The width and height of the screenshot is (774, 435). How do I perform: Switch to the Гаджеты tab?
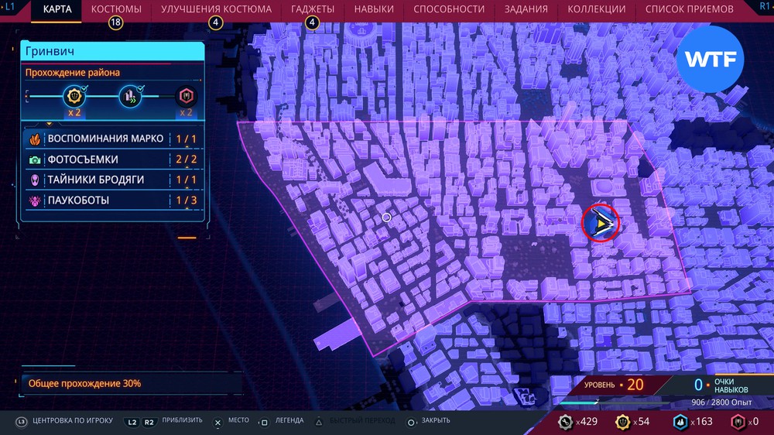click(313, 9)
